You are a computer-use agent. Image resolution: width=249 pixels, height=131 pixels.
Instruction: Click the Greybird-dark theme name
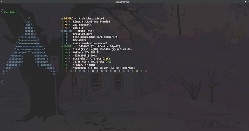82,34
